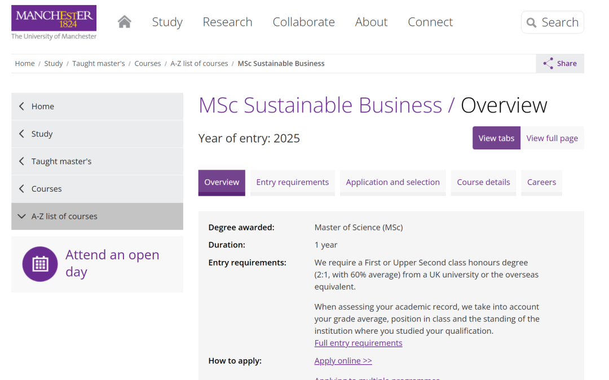The image size is (609, 380).
Task: Follow the Apply online >> link
Action: [343, 361]
